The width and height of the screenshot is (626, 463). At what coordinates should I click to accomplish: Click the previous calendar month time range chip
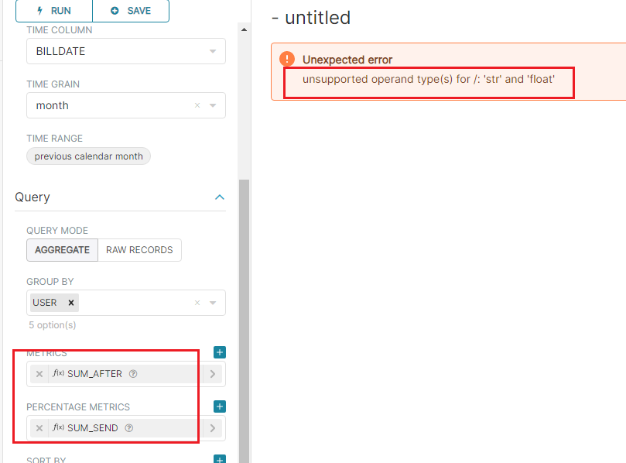pos(87,156)
